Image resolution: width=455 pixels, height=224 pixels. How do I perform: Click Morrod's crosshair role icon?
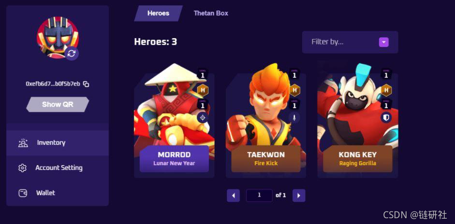(203, 118)
